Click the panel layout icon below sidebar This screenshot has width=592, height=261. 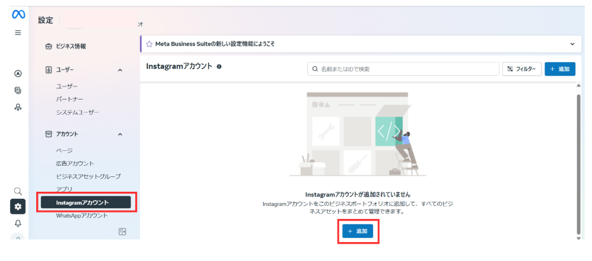coord(122,231)
